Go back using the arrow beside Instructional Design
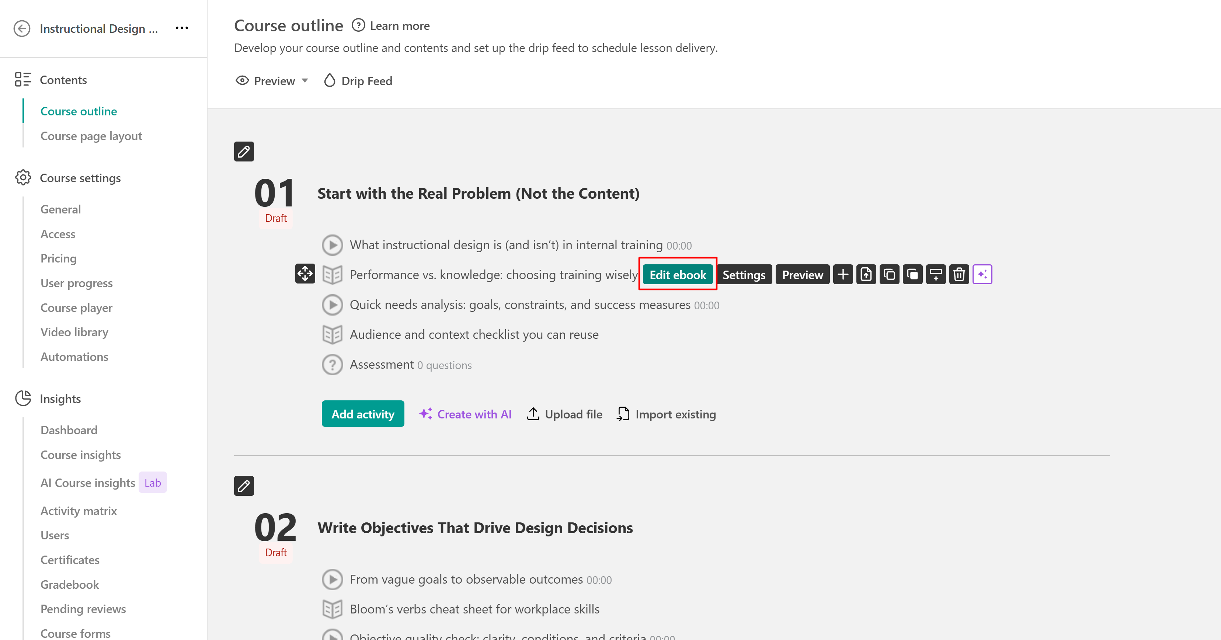The height and width of the screenshot is (640, 1221). coord(22,28)
